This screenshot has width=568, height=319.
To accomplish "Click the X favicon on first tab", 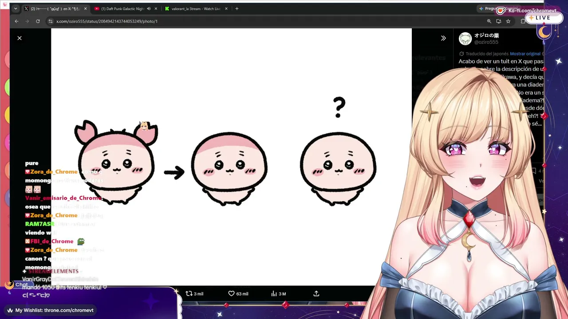I will click(26, 8).
